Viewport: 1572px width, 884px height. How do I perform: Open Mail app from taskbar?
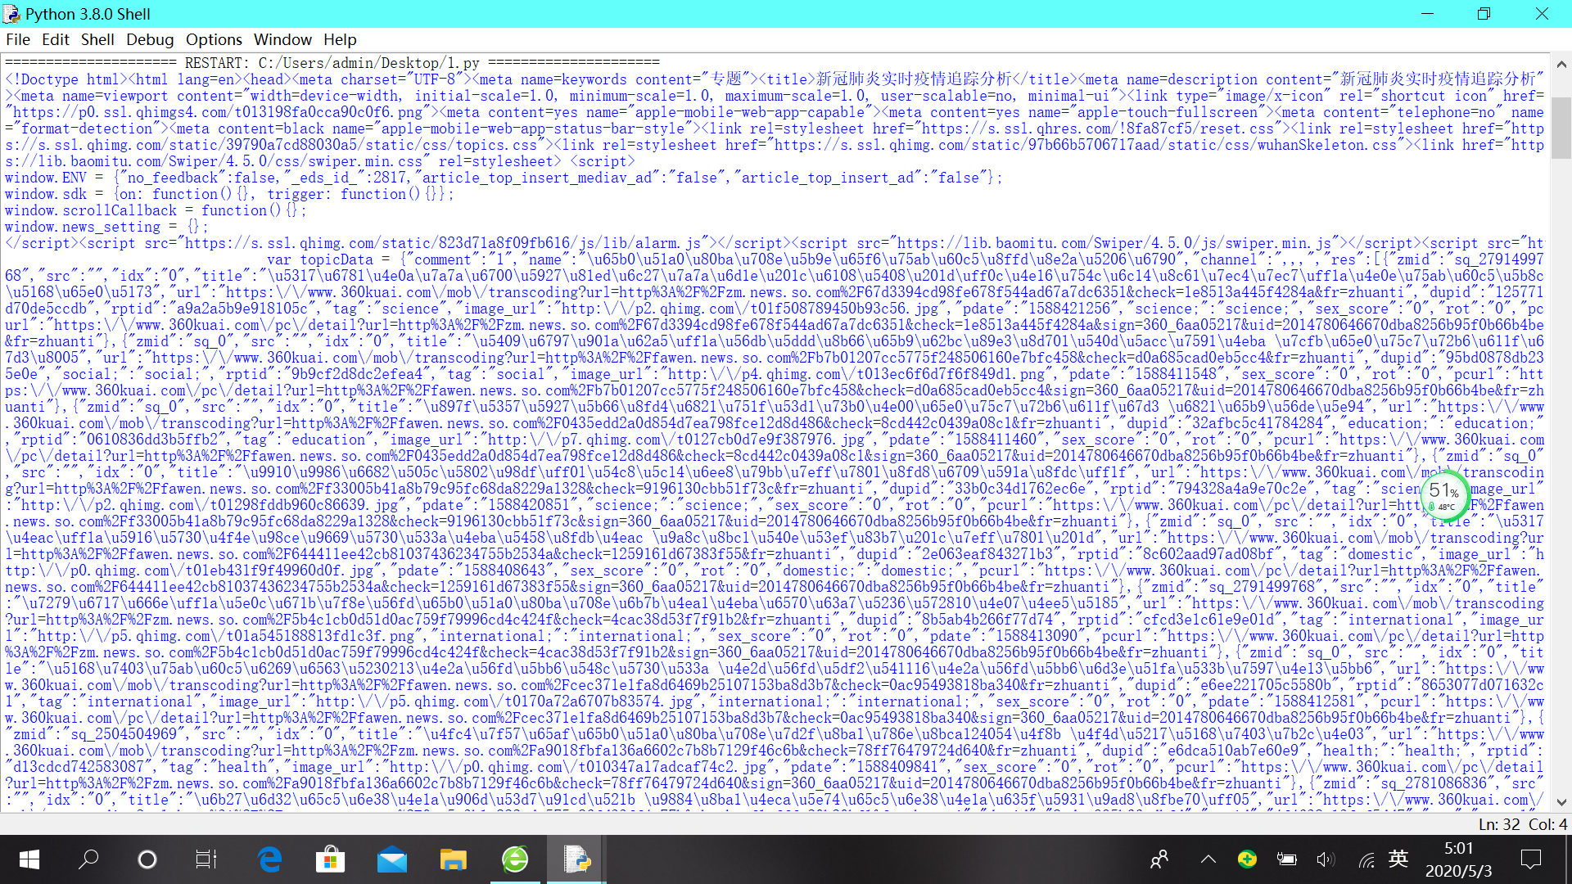click(392, 859)
